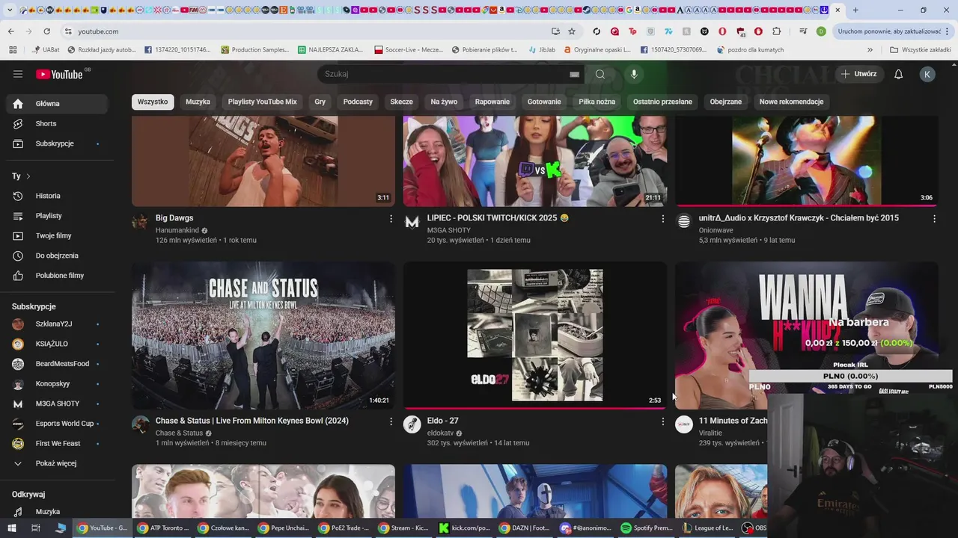Select the Playlisty YouTube Mix chip

[263, 102]
